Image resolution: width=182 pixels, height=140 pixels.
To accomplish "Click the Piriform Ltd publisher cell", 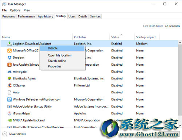I will pos(82,85).
